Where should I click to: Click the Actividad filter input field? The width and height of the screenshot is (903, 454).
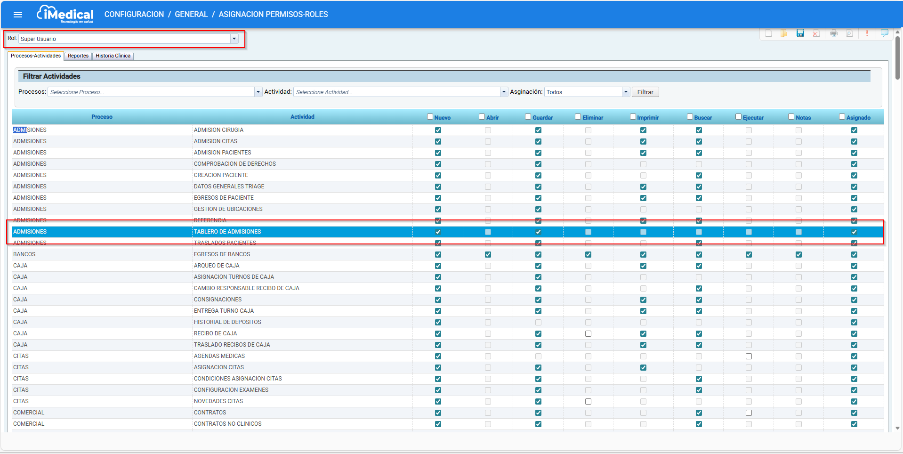[x=396, y=92]
